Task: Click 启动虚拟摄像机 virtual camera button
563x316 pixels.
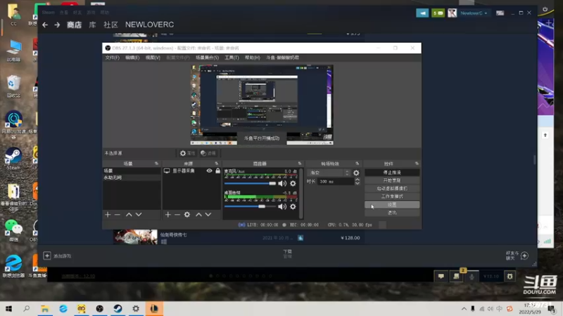Action: click(x=392, y=188)
